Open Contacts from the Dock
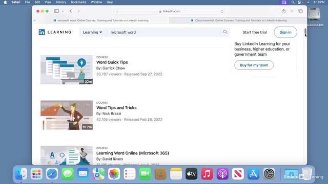Screen dimensions: 328x184 (160, 174)
